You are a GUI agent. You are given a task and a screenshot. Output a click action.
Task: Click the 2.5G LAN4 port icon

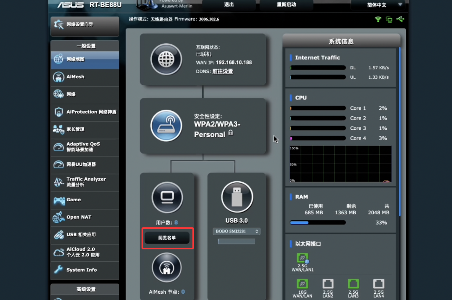(x=378, y=284)
